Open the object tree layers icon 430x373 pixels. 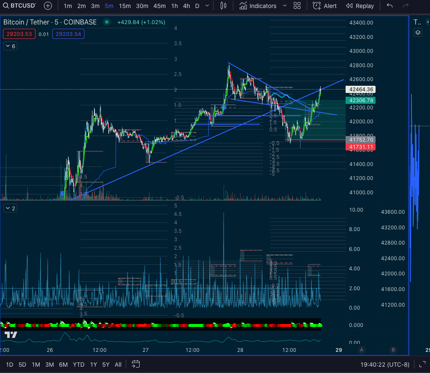pos(417,33)
